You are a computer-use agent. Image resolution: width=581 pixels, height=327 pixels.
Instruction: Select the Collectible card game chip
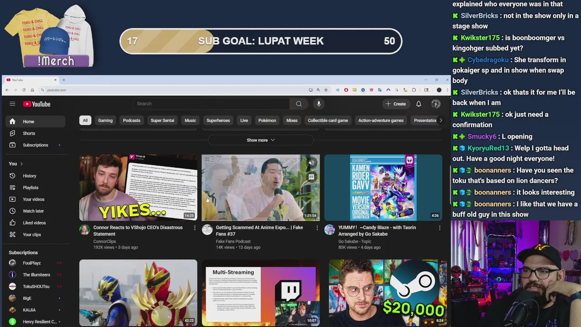[x=328, y=120]
